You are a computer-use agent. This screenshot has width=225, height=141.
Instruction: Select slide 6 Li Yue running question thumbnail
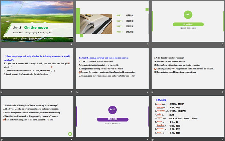point(188,69)
